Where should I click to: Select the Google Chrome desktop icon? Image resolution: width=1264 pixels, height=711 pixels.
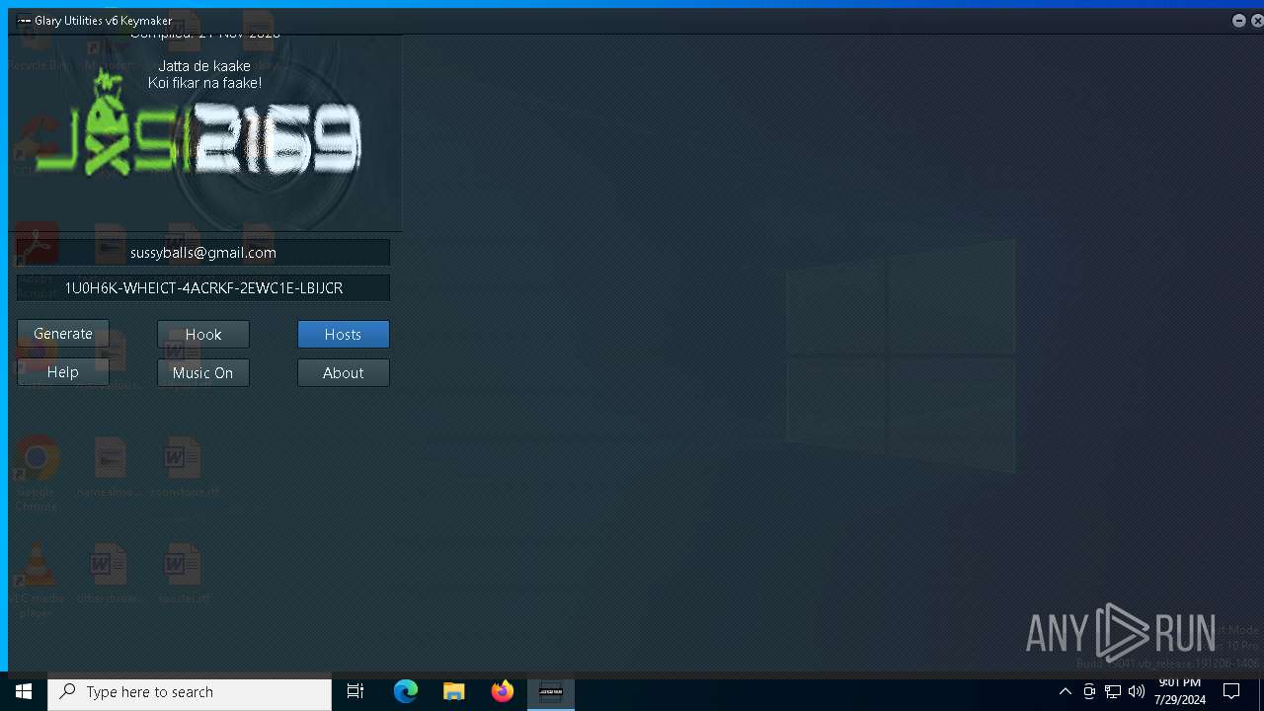37,474
